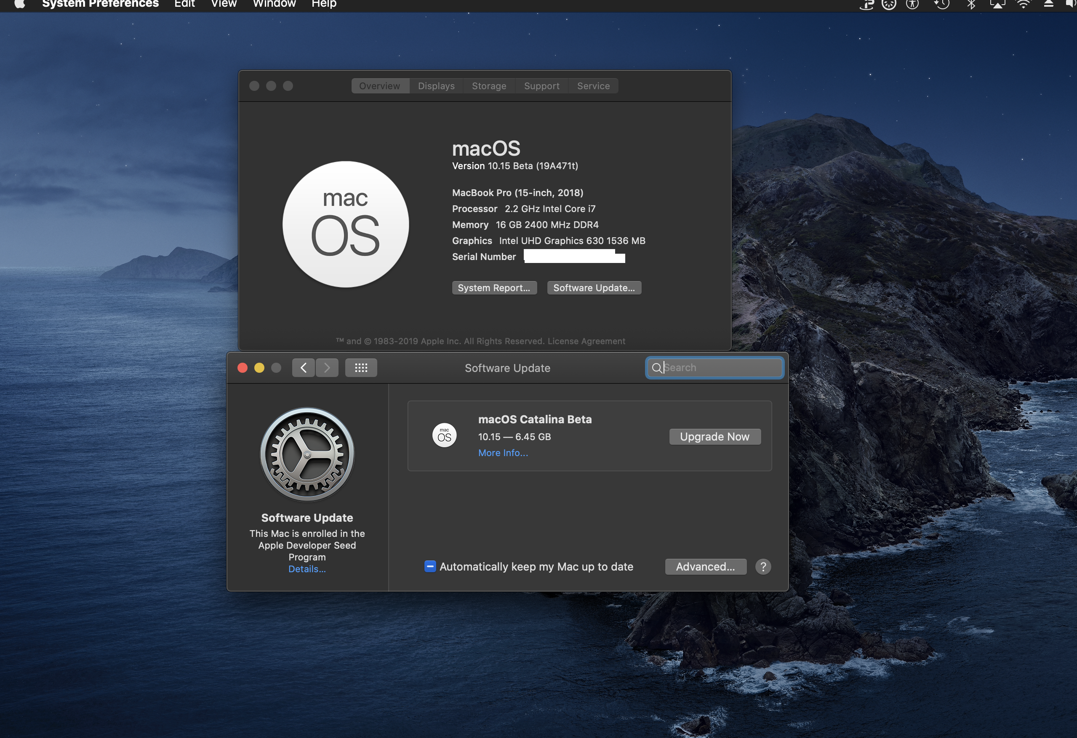Toggle Automatically keep my Mac up to date

[430, 567]
